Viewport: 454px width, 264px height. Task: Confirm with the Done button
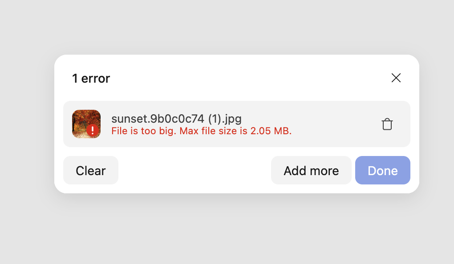click(383, 170)
